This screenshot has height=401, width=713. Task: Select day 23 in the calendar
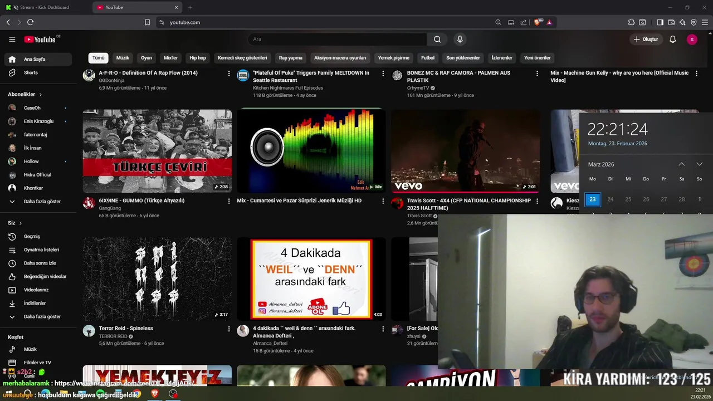(593, 199)
